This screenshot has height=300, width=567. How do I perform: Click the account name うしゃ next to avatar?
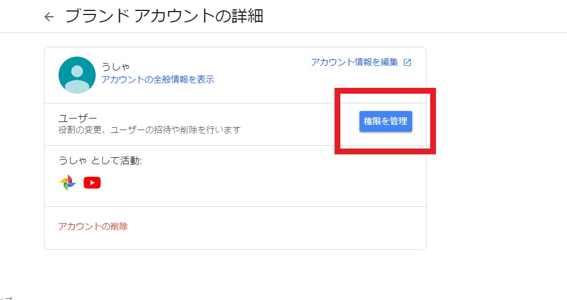coord(116,66)
